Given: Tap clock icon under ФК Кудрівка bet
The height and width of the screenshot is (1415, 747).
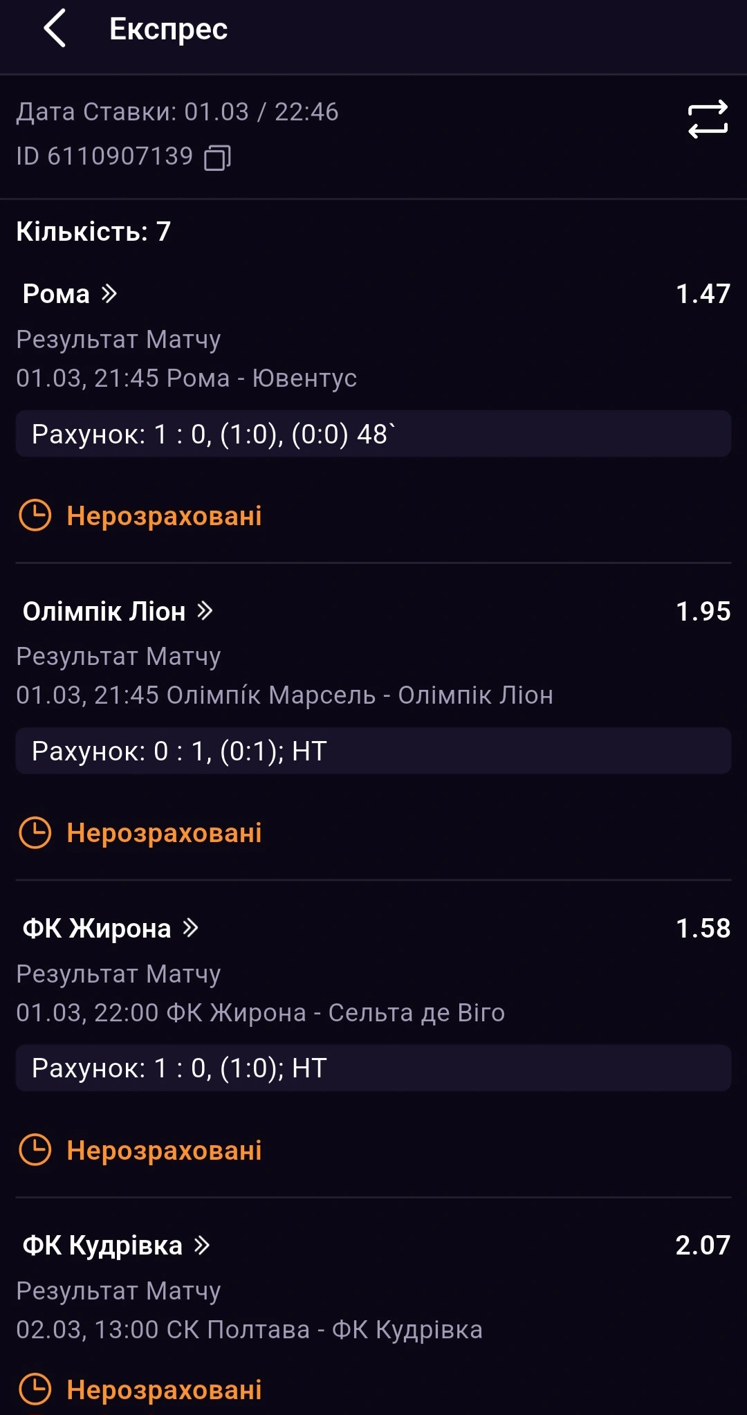Looking at the screenshot, I should coord(35,1389).
